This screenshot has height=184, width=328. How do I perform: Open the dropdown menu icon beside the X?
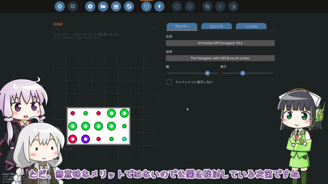tap(72, 6)
